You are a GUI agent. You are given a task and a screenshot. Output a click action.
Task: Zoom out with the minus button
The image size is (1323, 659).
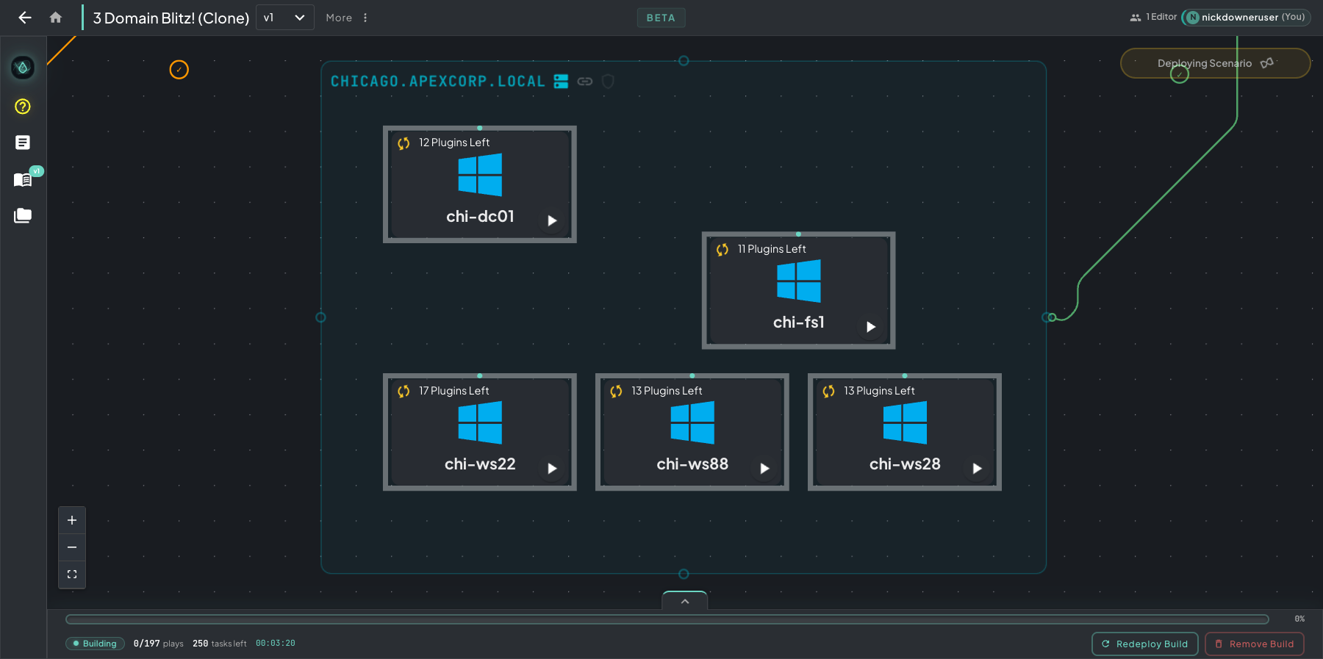point(72,547)
